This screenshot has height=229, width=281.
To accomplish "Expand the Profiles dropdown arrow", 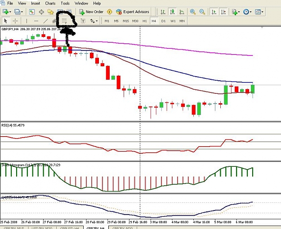I will coord(22,12).
